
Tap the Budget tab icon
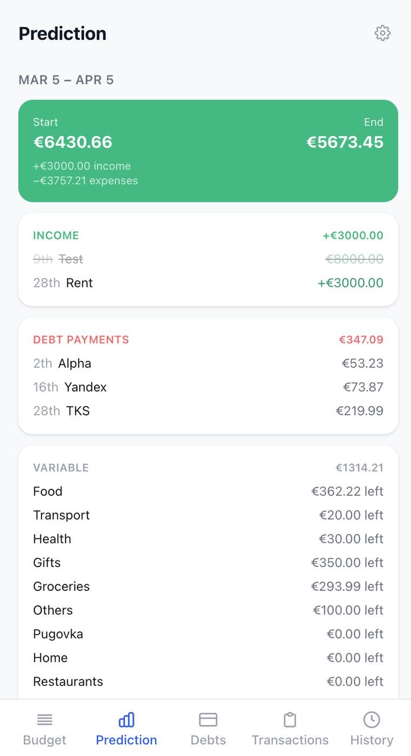[x=45, y=720]
